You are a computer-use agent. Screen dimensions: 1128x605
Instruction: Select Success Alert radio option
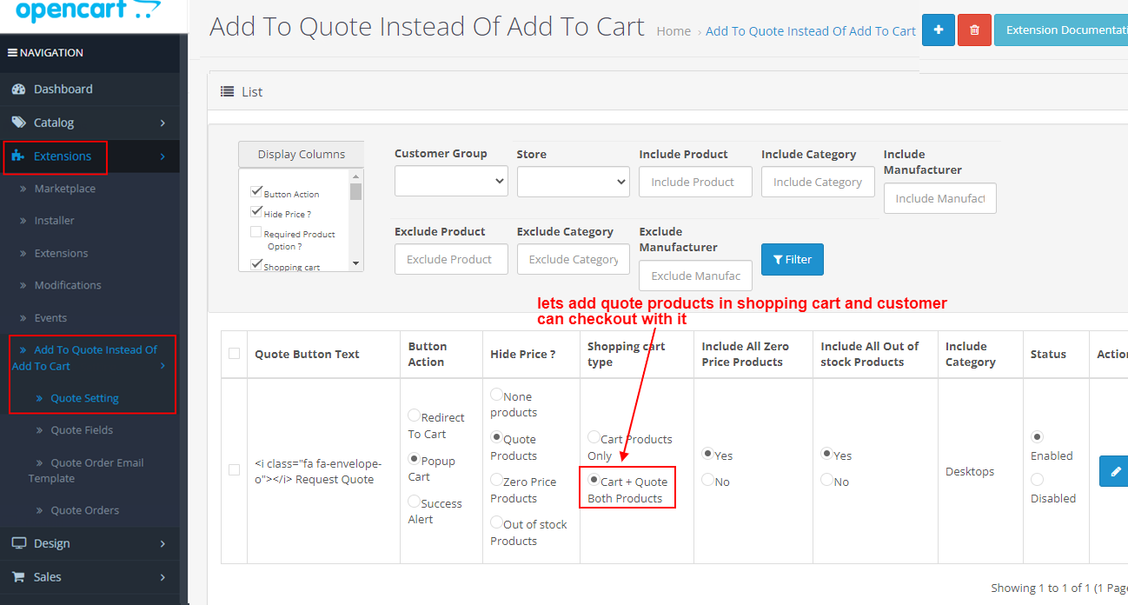point(414,502)
